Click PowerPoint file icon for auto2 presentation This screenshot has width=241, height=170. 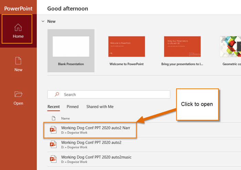(53, 144)
